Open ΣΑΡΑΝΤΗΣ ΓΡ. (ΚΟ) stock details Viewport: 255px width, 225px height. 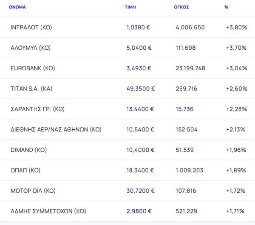click(37, 109)
